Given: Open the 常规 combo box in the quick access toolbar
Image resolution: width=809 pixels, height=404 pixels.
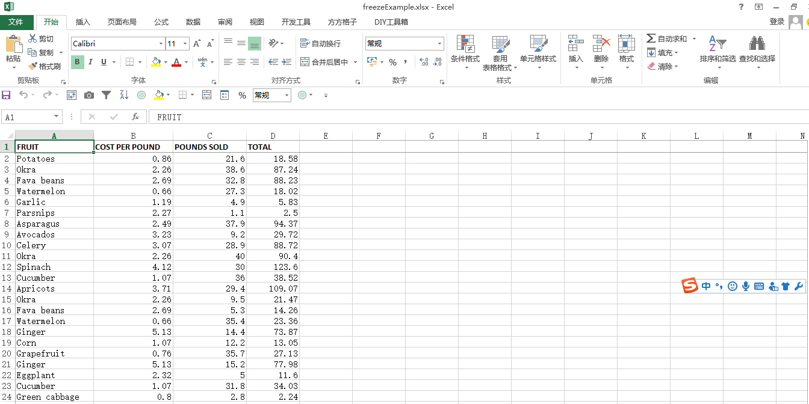Looking at the screenshot, I should click(272, 95).
